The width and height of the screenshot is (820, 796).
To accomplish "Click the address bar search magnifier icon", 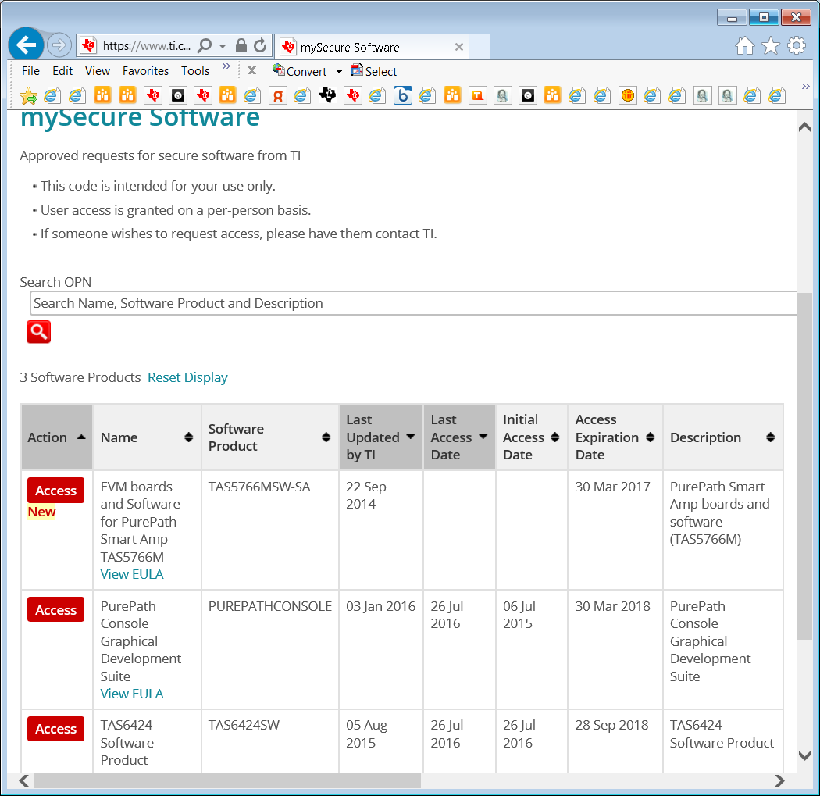I will 205,46.
